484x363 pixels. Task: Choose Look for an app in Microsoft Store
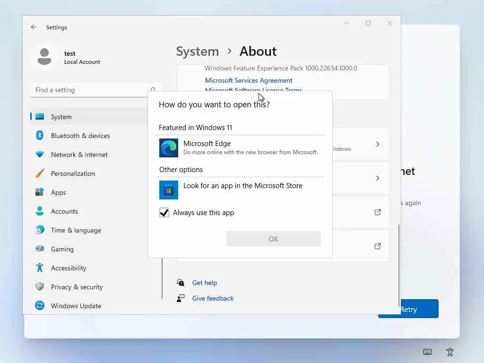240,190
